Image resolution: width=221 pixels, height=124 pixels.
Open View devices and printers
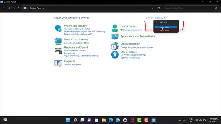tap(75, 50)
